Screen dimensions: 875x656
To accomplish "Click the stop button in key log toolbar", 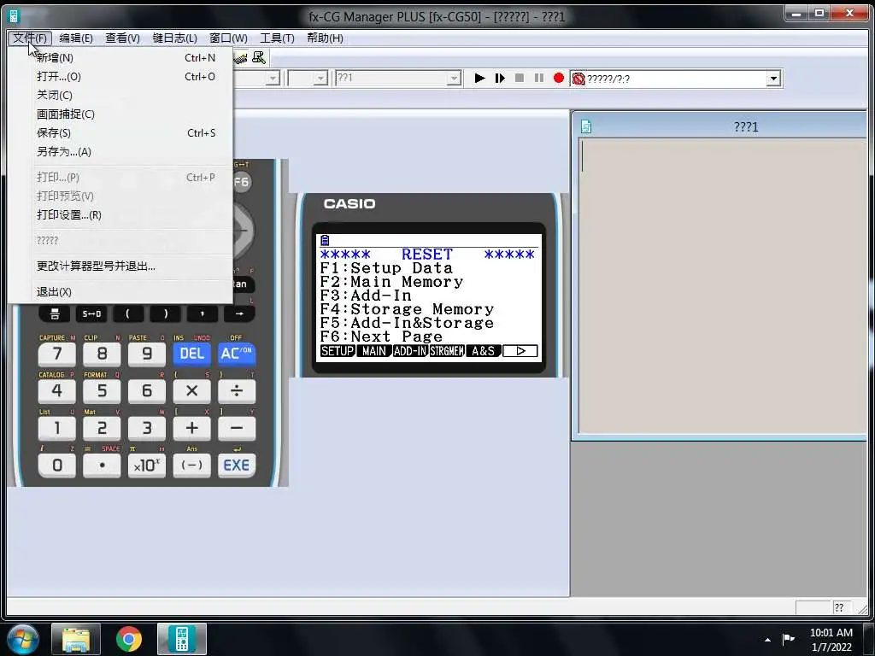I will (x=519, y=78).
